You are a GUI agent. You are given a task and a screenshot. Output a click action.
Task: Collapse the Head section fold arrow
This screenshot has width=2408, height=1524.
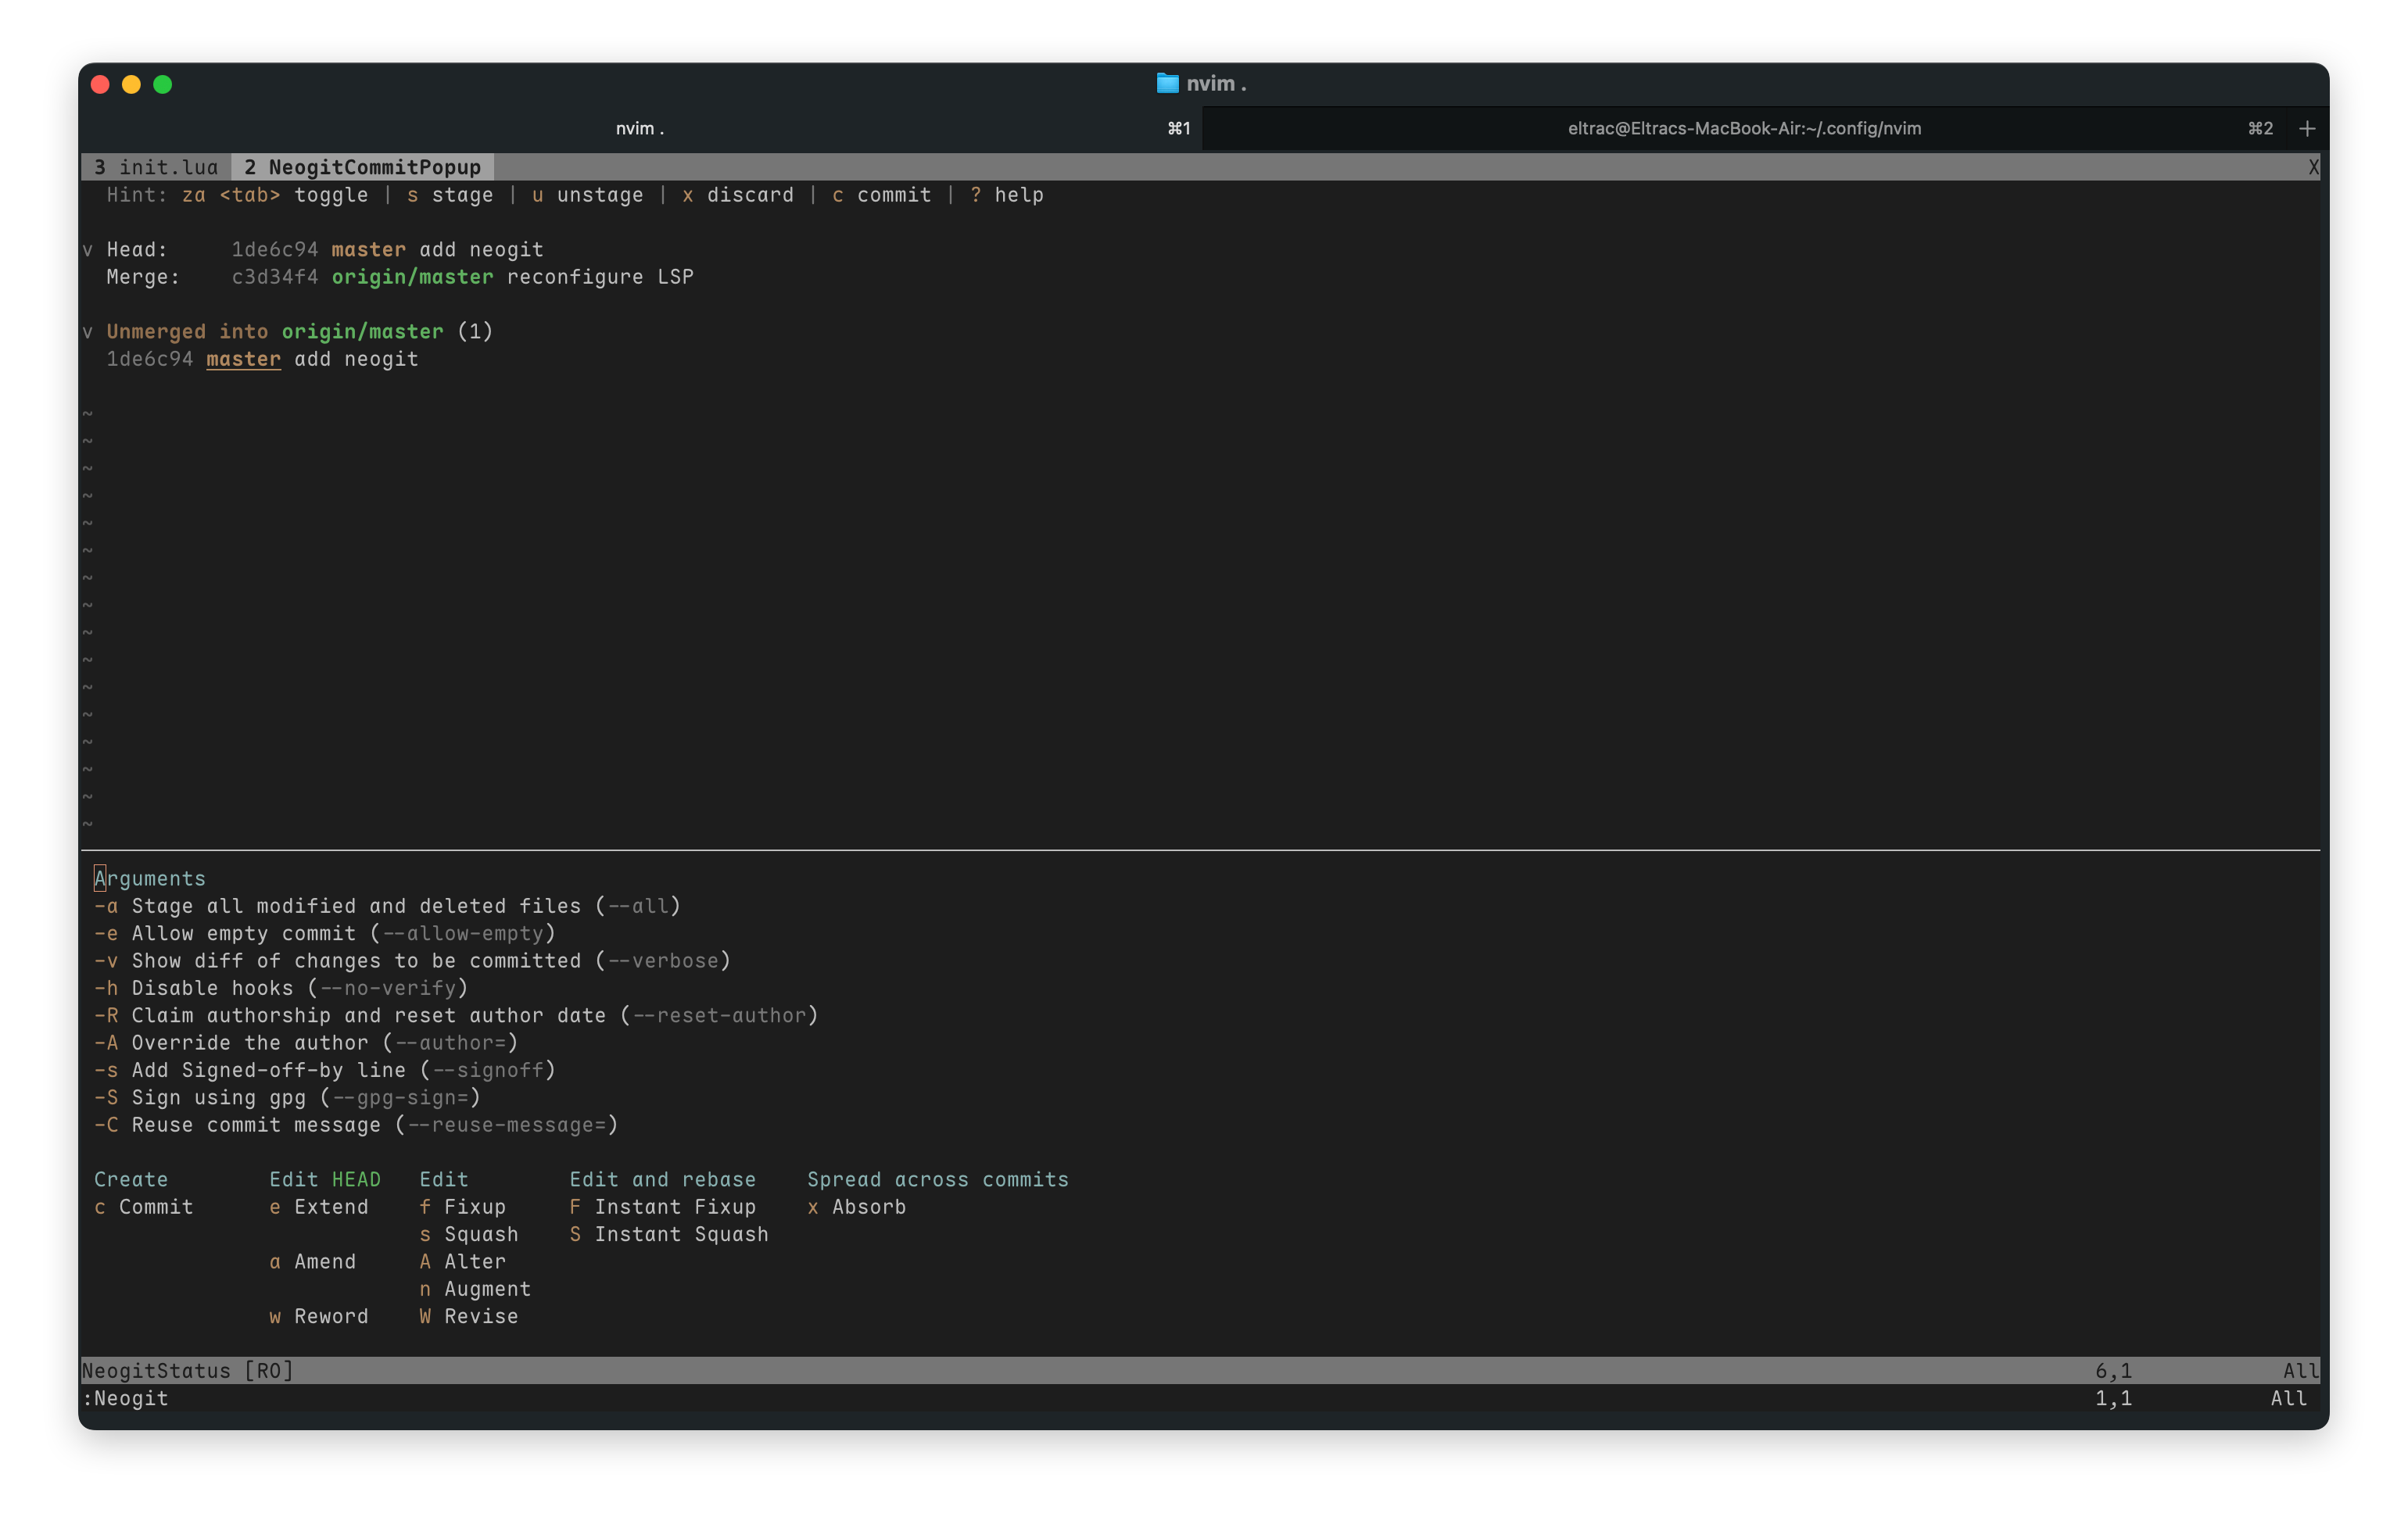(88, 250)
